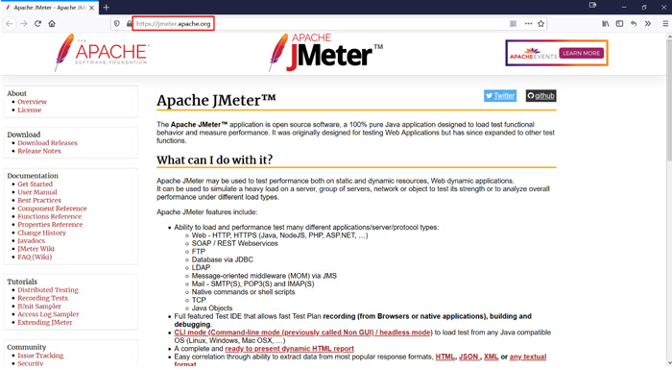This screenshot has height=370, width=672.
Task: Click the page vertical scrollbar thumb
Action: click(x=669, y=101)
